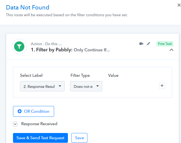Screen dimensions: 181x143
Task: Open the video camera tutorial icon
Action: (x=141, y=44)
